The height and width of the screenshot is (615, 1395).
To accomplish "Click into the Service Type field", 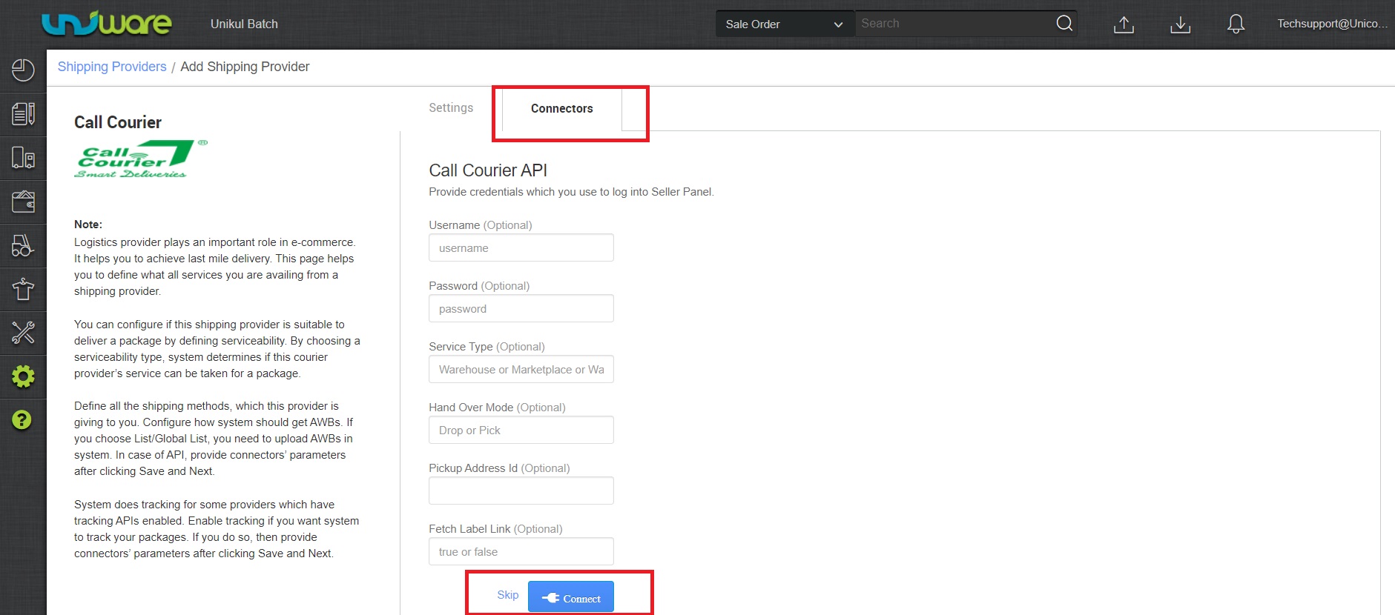I will [521, 369].
